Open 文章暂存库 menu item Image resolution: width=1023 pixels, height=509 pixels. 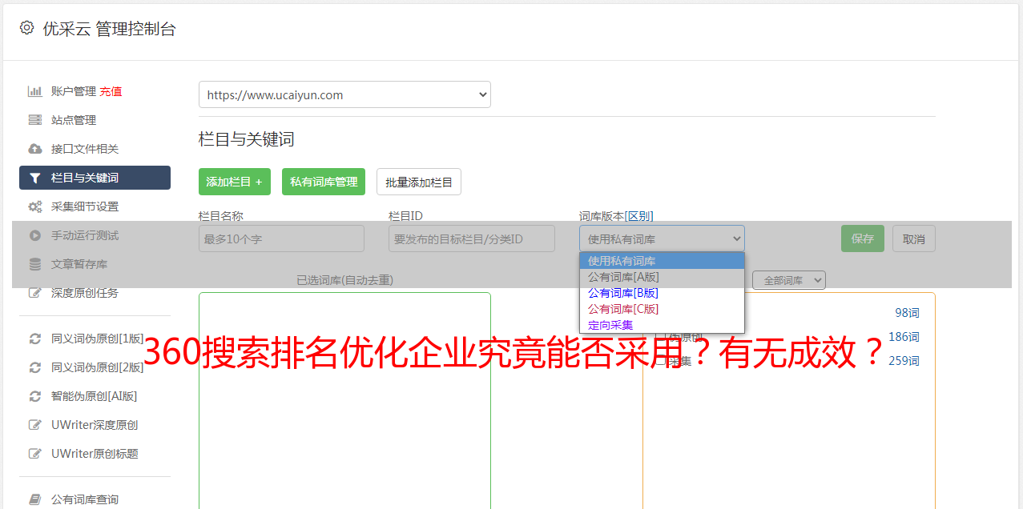79,264
